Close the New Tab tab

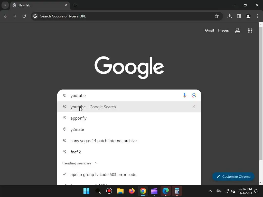pos(66,5)
